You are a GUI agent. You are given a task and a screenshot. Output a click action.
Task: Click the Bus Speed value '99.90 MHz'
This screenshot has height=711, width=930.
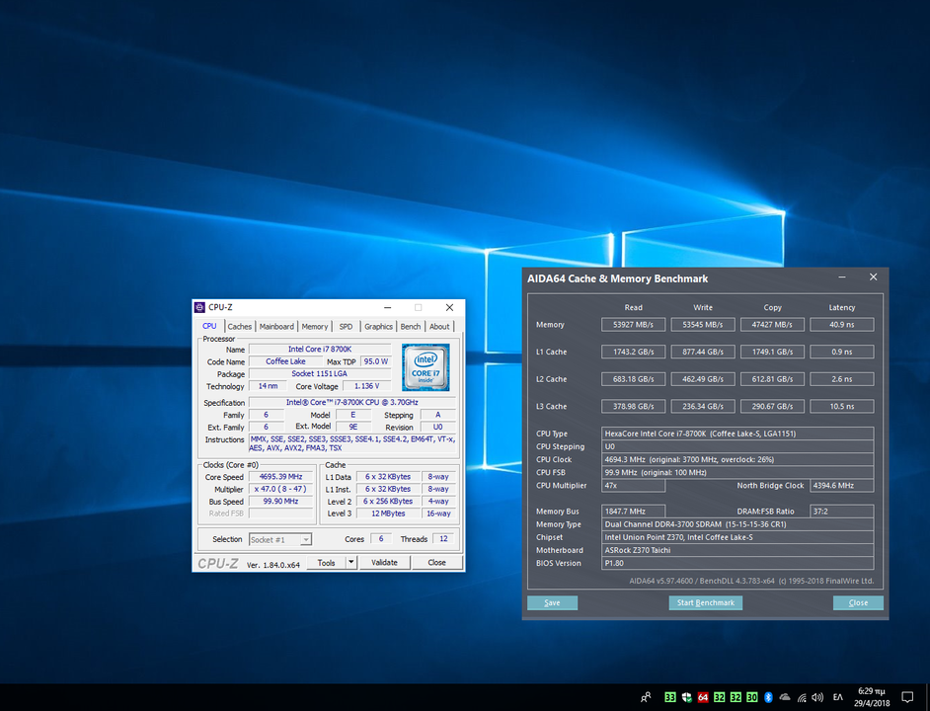click(280, 502)
